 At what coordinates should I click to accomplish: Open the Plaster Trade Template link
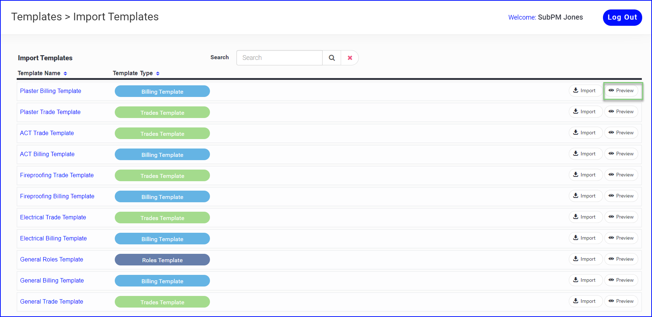coord(50,112)
